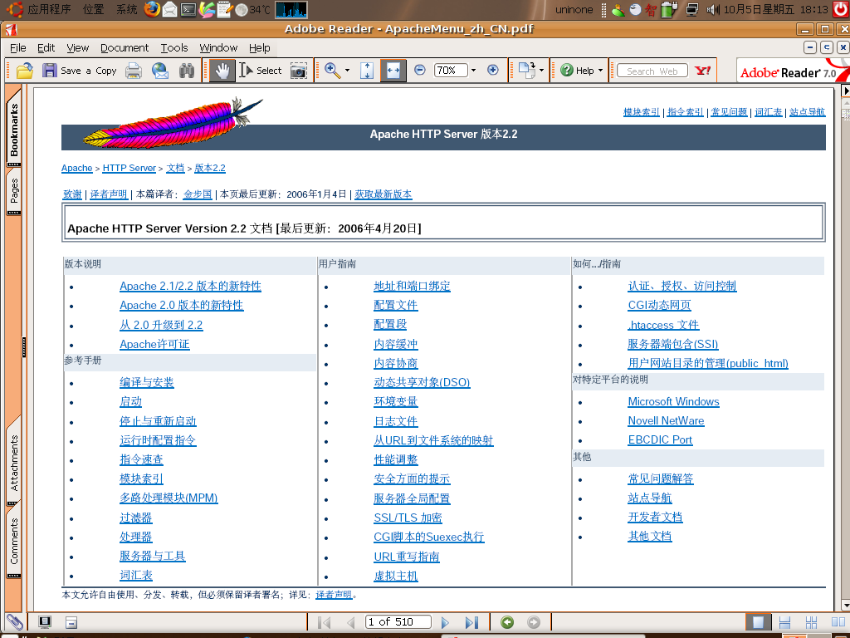
Task: Select the Hand tool
Action: point(222,71)
